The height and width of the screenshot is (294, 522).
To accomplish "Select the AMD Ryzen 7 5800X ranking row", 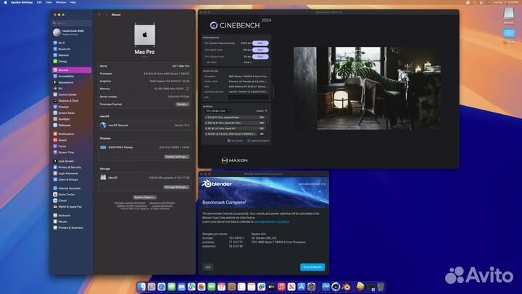I will click(x=235, y=134).
